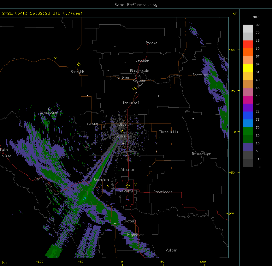Select the Vulcan label
The image size is (272, 266).
coord(171,250)
